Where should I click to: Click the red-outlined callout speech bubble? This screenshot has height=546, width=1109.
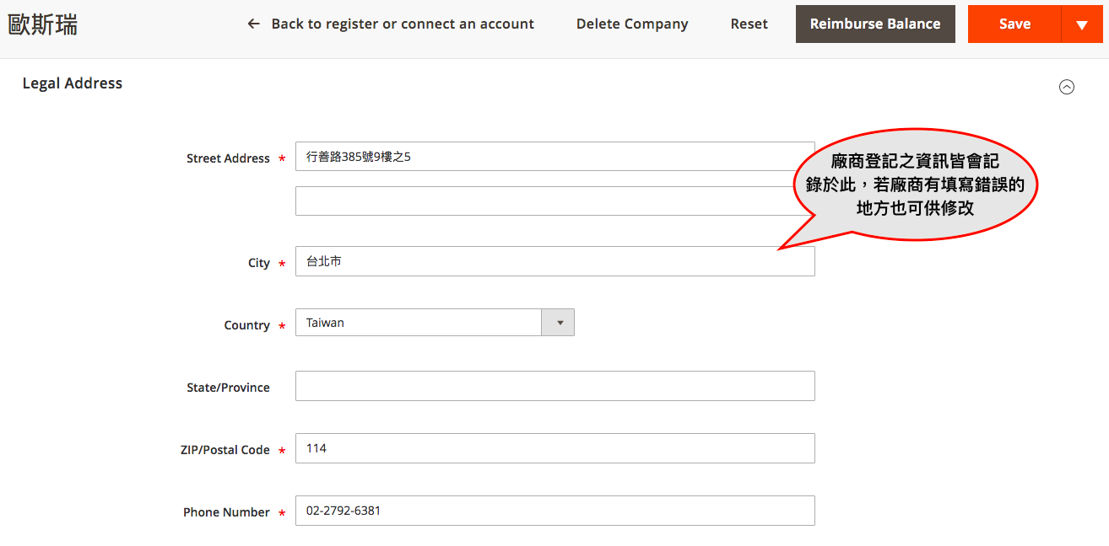coord(915,185)
